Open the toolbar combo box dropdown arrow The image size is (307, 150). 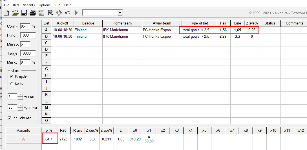(x=120, y=13)
